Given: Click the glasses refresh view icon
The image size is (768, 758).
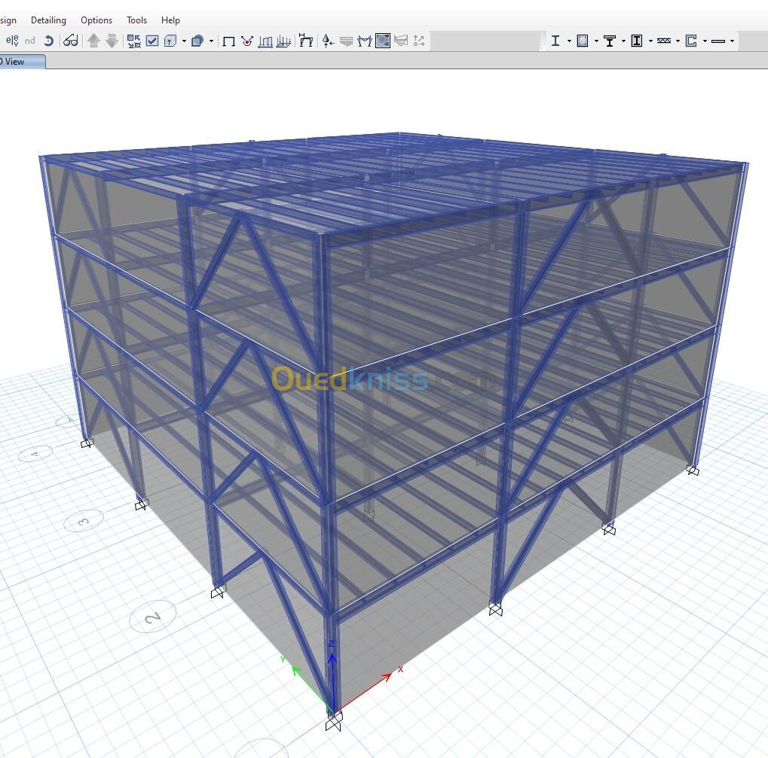Looking at the screenshot, I should (71, 41).
